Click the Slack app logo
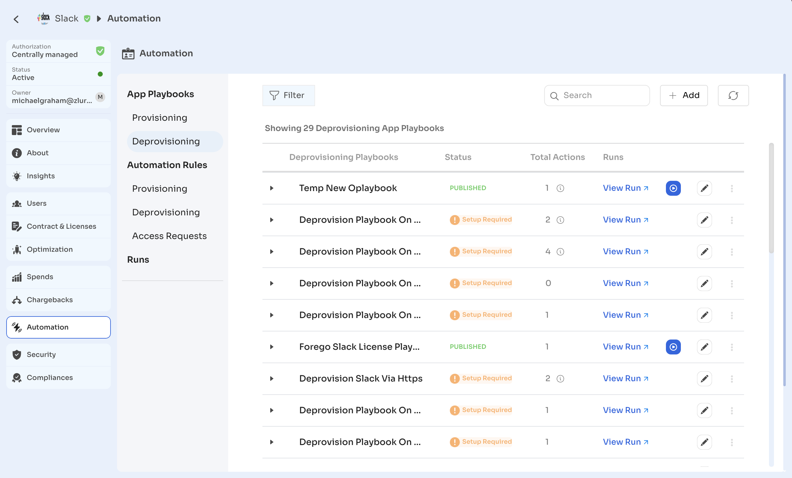792x478 pixels. coord(43,18)
